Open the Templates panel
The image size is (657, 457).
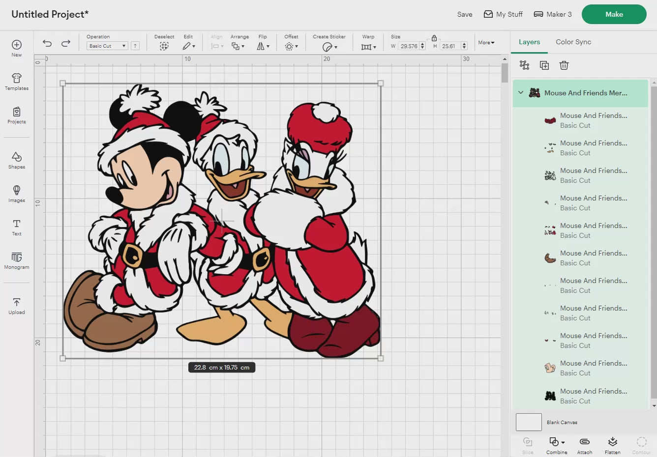coord(17,82)
